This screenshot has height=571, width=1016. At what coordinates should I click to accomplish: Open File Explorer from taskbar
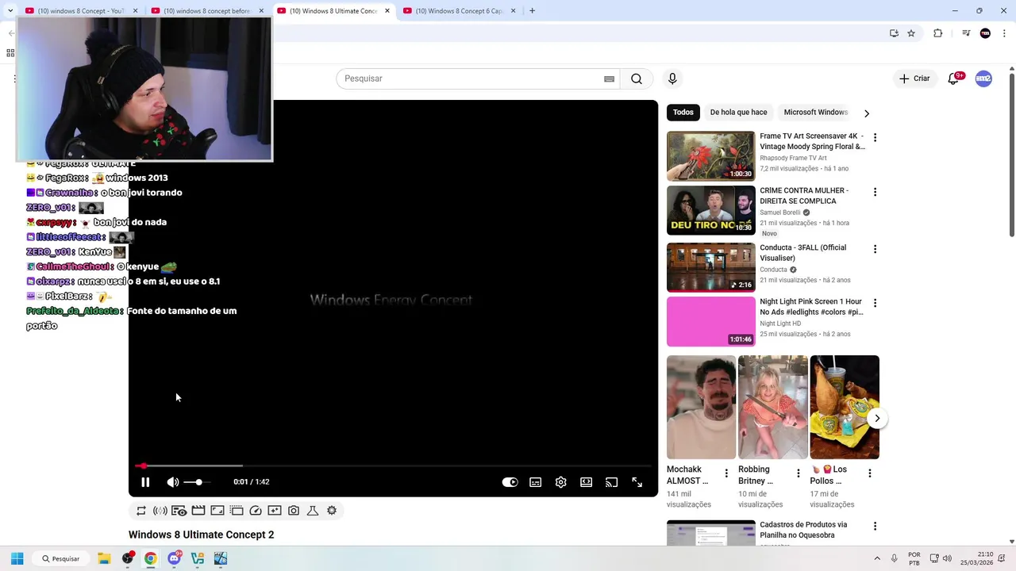(x=104, y=558)
